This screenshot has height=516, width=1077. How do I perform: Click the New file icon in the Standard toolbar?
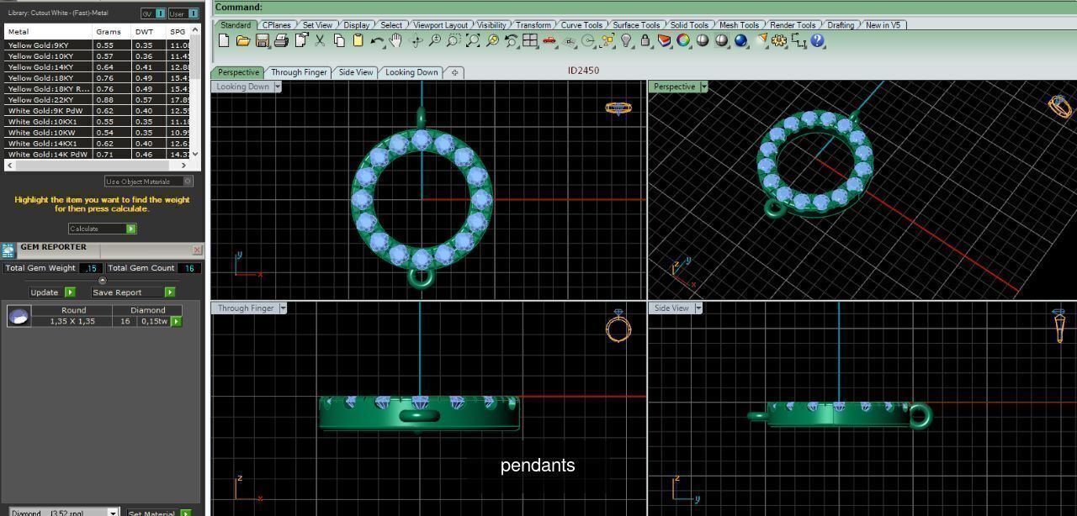[224, 40]
